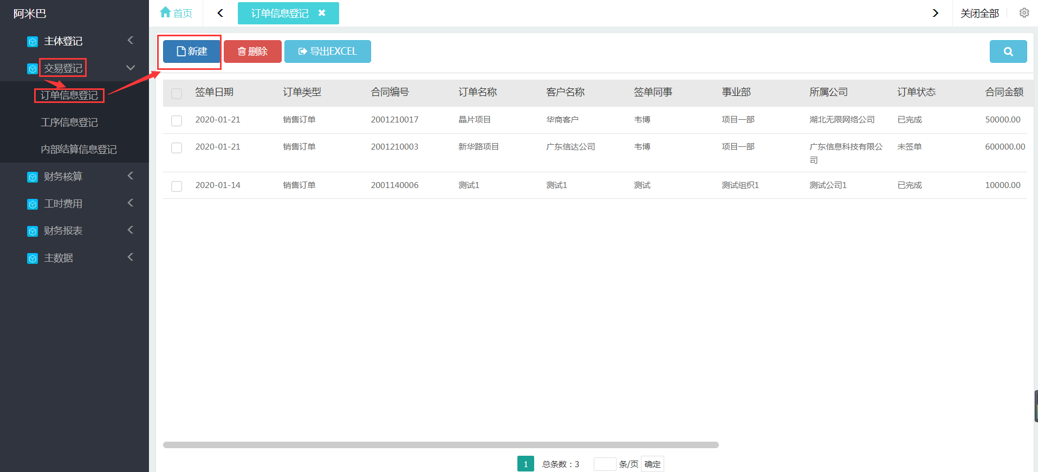The height and width of the screenshot is (472, 1038).
Task: Click the cube icon beside 主数据
Action: pyautogui.click(x=33, y=258)
